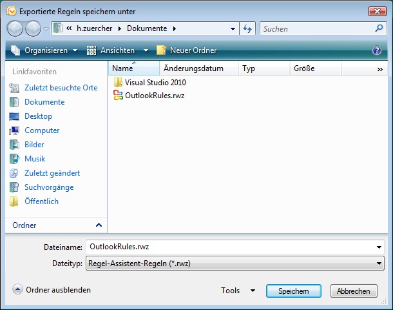Image resolution: width=393 pixels, height=310 pixels.
Task: Open Computer favorite link
Action: point(42,130)
